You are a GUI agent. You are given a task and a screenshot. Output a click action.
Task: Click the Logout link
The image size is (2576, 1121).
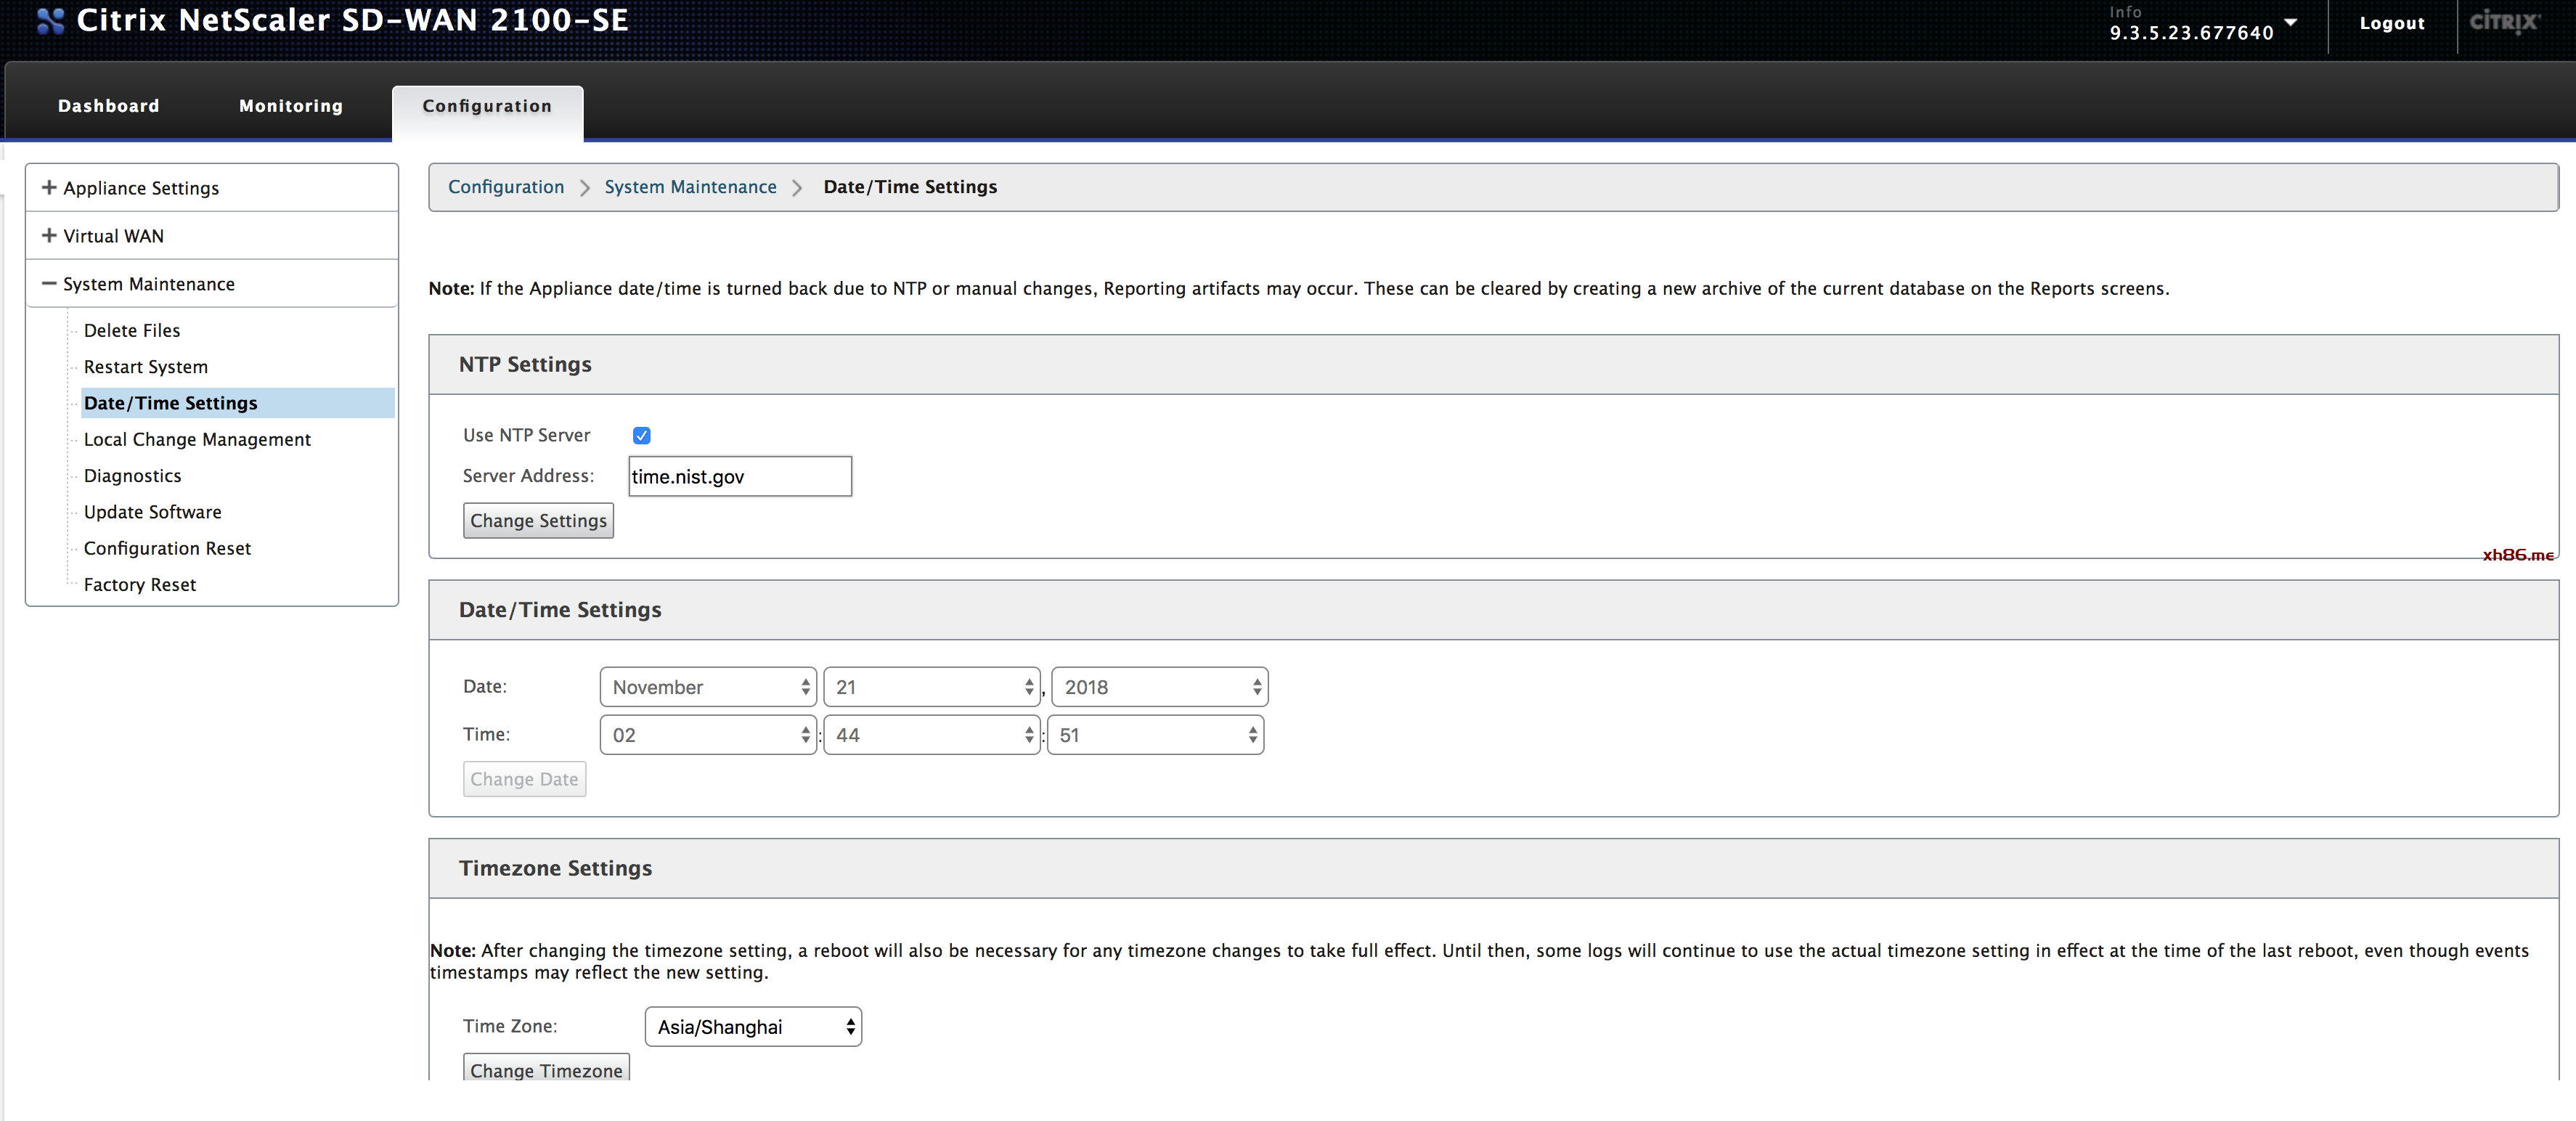[2392, 23]
